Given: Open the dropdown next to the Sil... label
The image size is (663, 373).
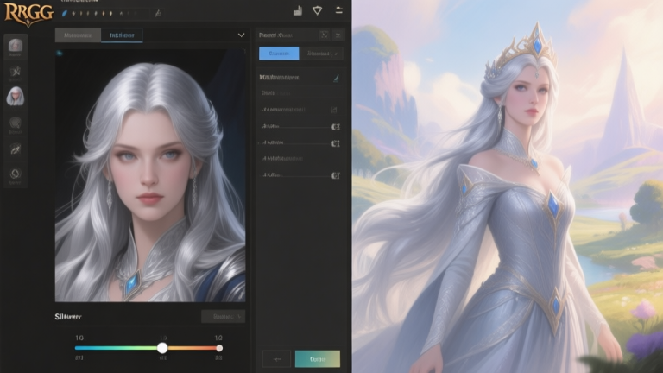Looking at the screenshot, I should [224, 316].
